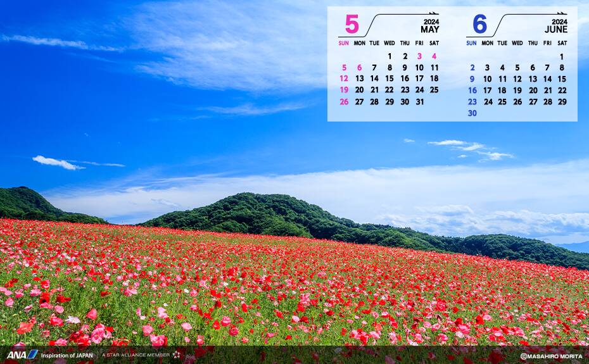Pick May 3 highlighted in pink
Image resolution: width=589 pixels, height=364 pixels.
click(x=419, y=56)
